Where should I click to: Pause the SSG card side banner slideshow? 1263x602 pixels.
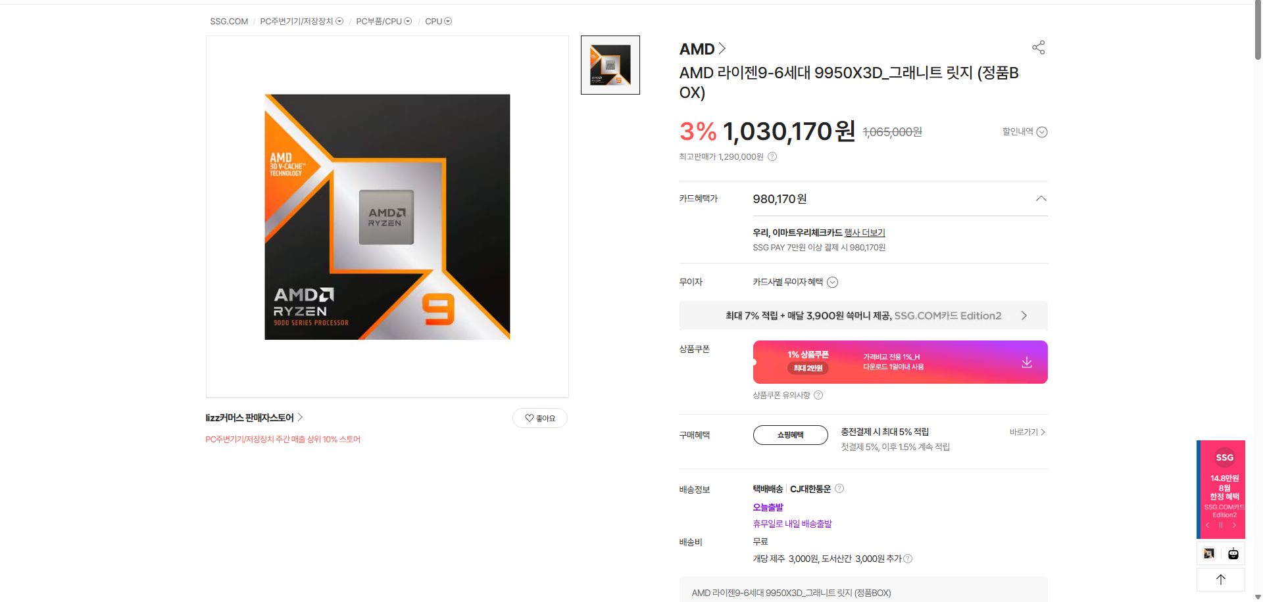(1220, 525)
